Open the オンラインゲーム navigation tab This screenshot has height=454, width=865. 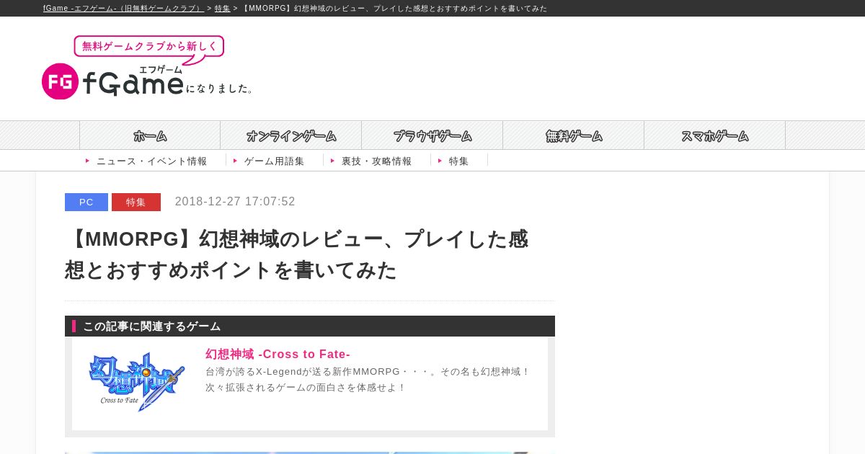point(291,135)
